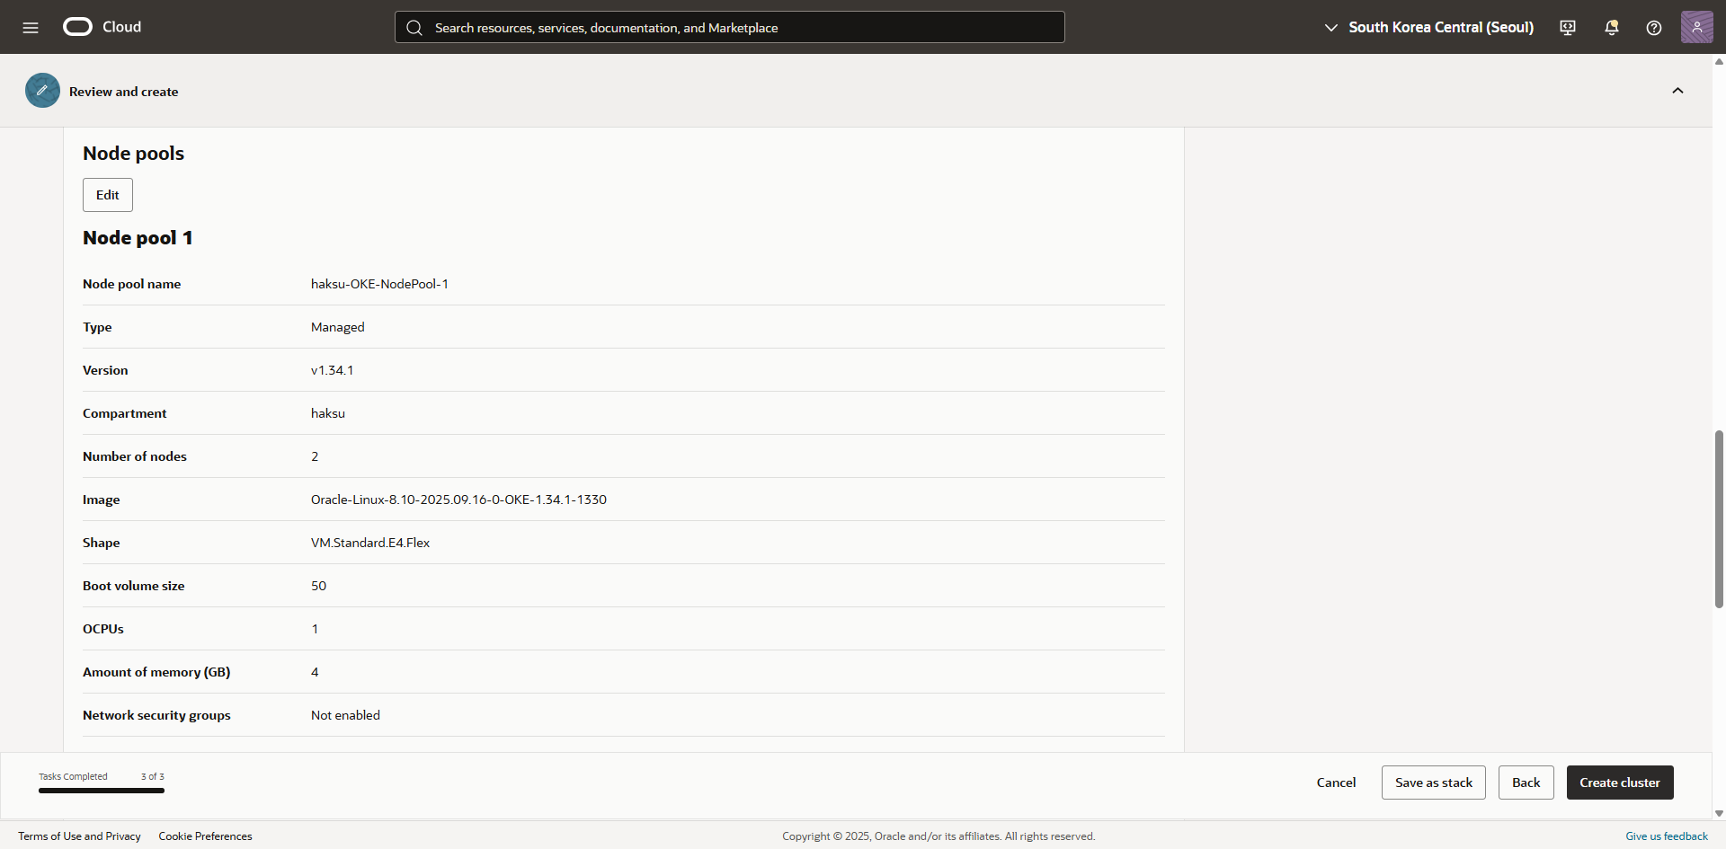
Task: Type in the search resources field
Action: tap(737, 28)
